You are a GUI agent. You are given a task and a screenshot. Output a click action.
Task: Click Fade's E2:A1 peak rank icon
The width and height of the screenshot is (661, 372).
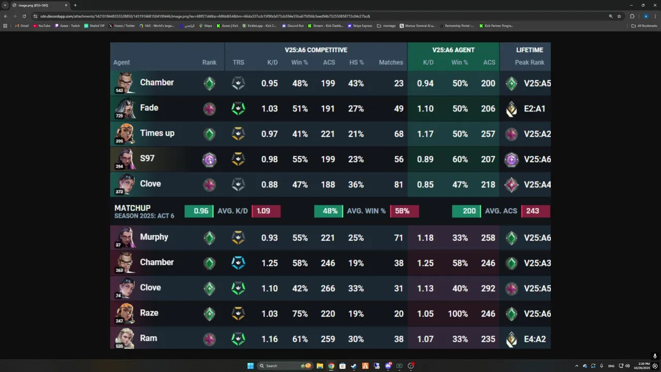pyautogui.click(x=511, y=109)
